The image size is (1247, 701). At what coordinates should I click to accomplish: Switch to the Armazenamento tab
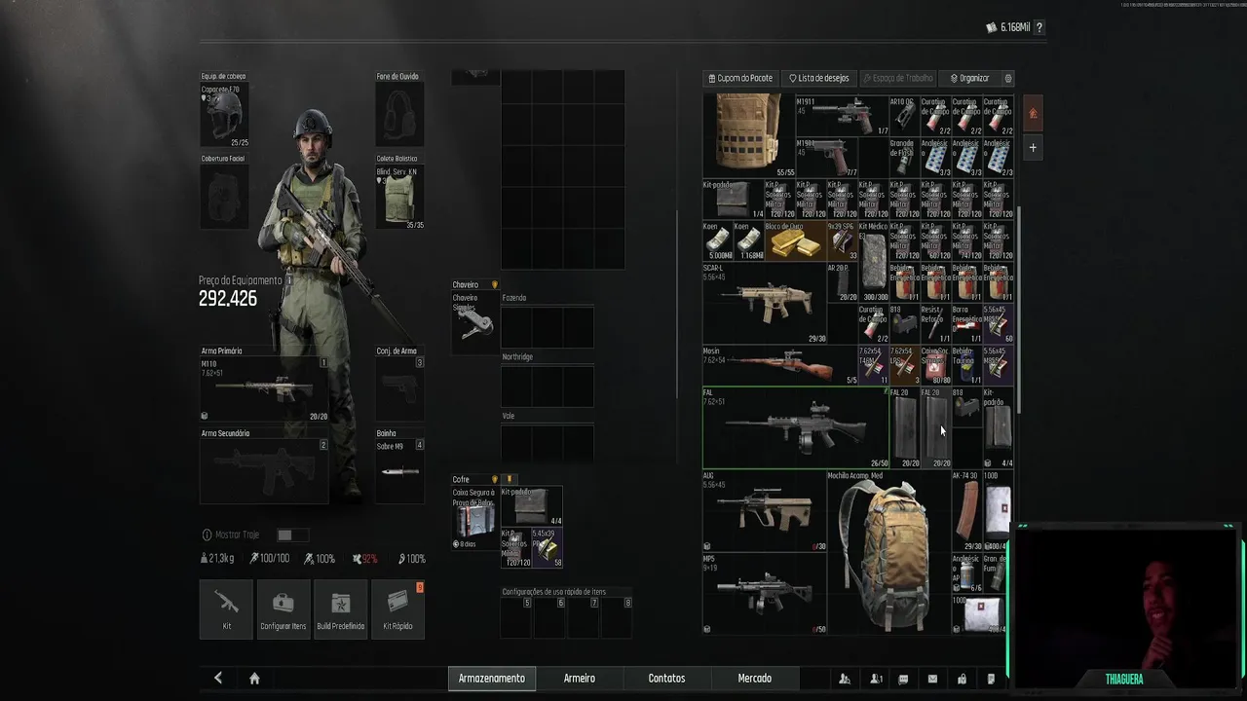(492, 679)
